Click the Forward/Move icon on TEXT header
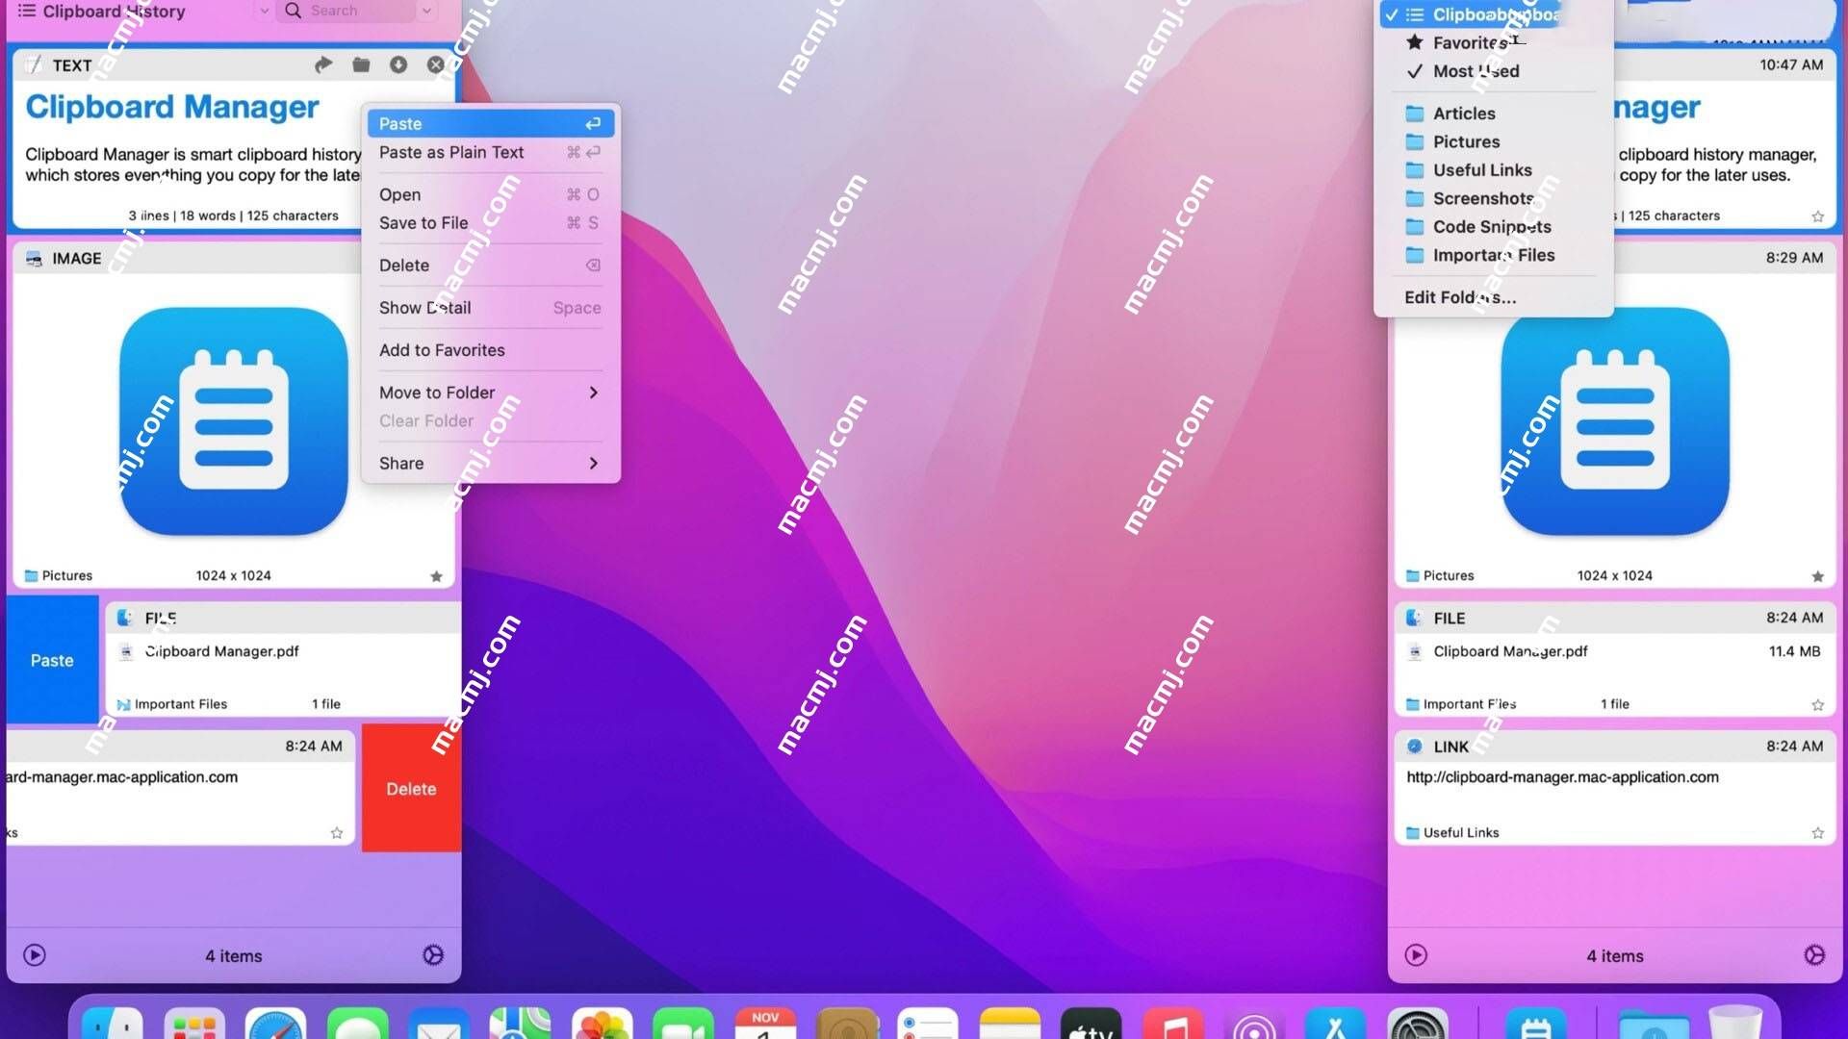 pyautogui.click(x=321, y=64)
